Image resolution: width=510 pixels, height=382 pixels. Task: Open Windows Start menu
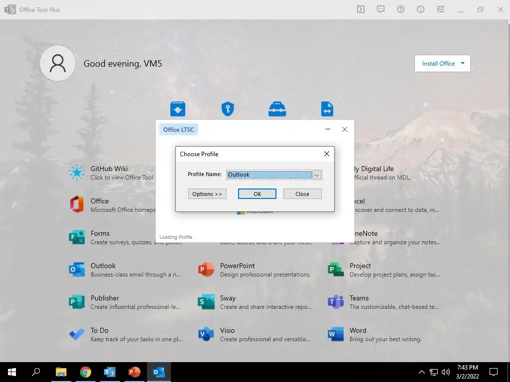tap(12, 372)
